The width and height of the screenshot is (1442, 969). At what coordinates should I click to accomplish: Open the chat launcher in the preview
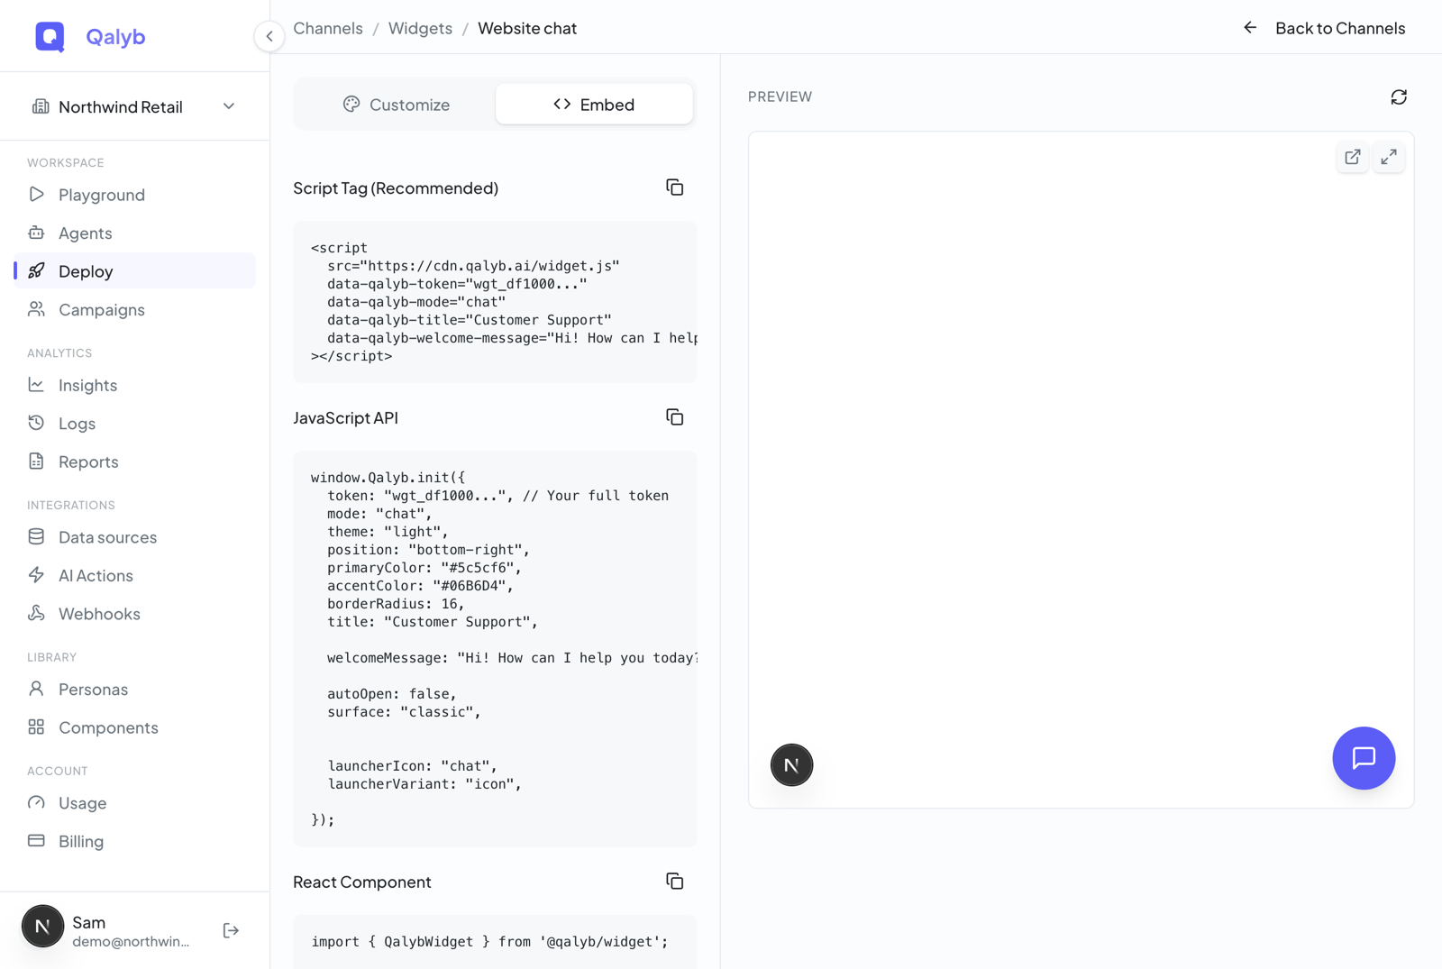1364,758
